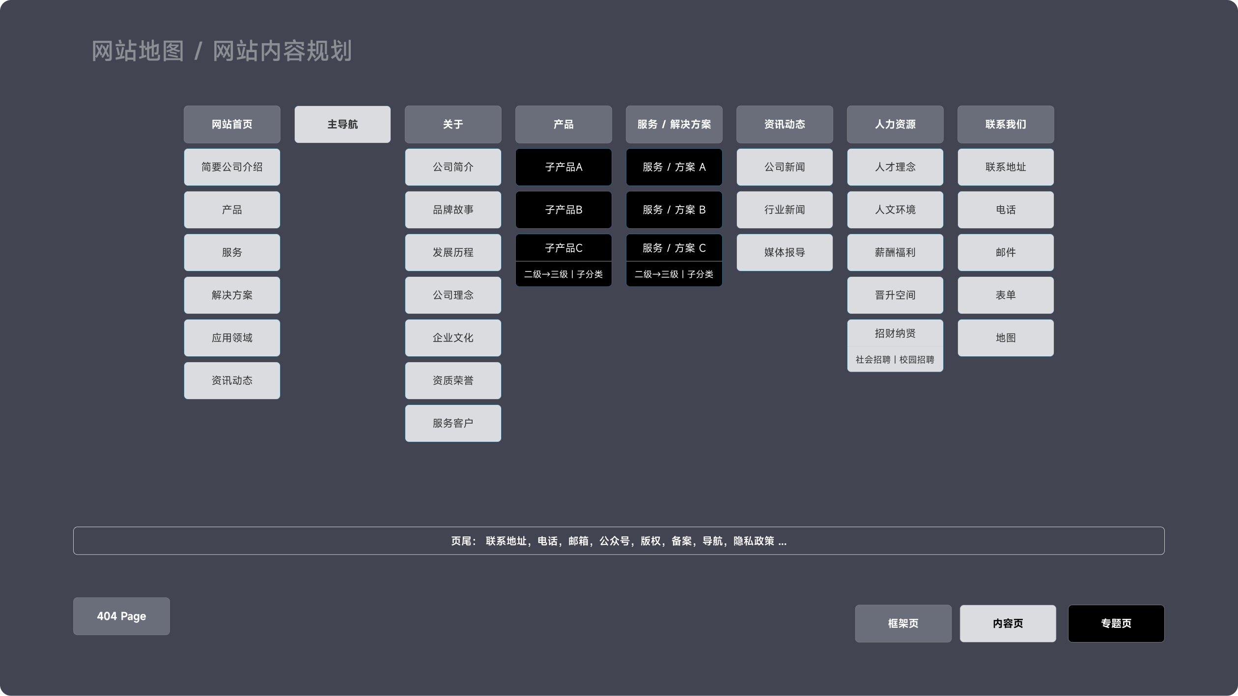Select the 框架页 legend box
Viewport: 1238px width, 696px height.
(x=903, y=623)
